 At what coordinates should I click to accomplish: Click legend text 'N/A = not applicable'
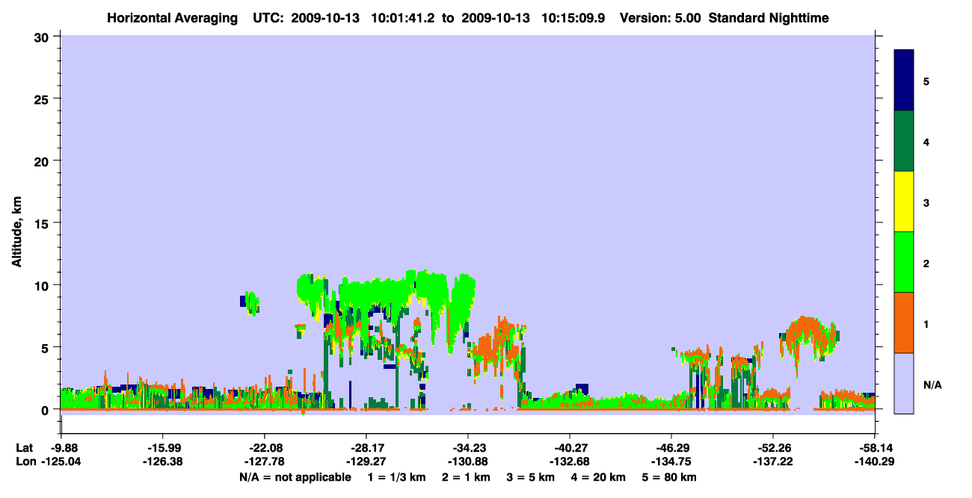(x=295, y=477)
